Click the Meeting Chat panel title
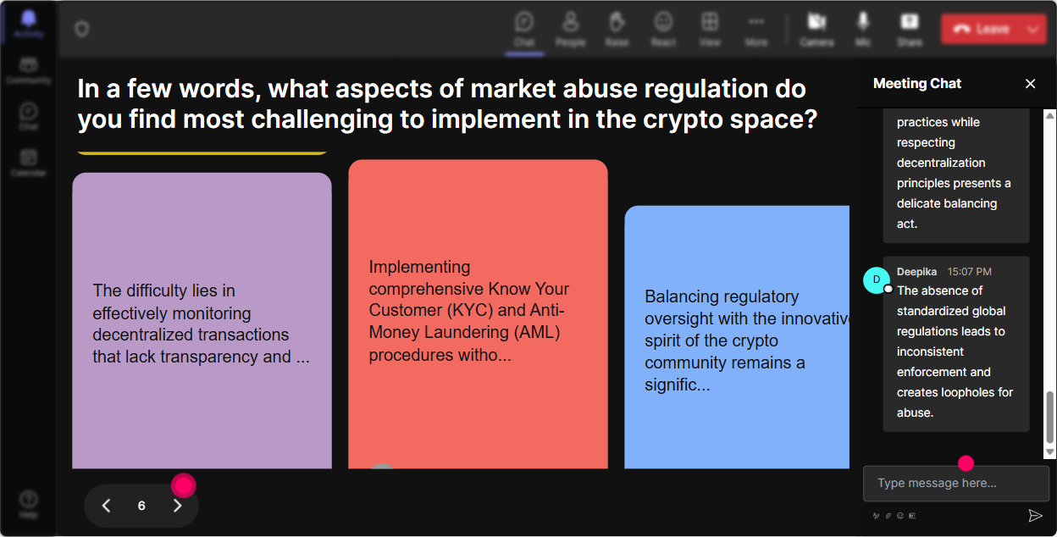The image size is (1057, 537). (917, 83)
